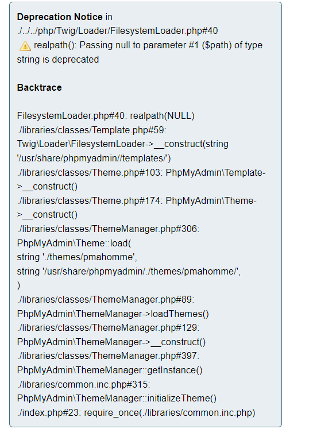Click the PhpMyAdmin\Theme::load( call text

74,243
